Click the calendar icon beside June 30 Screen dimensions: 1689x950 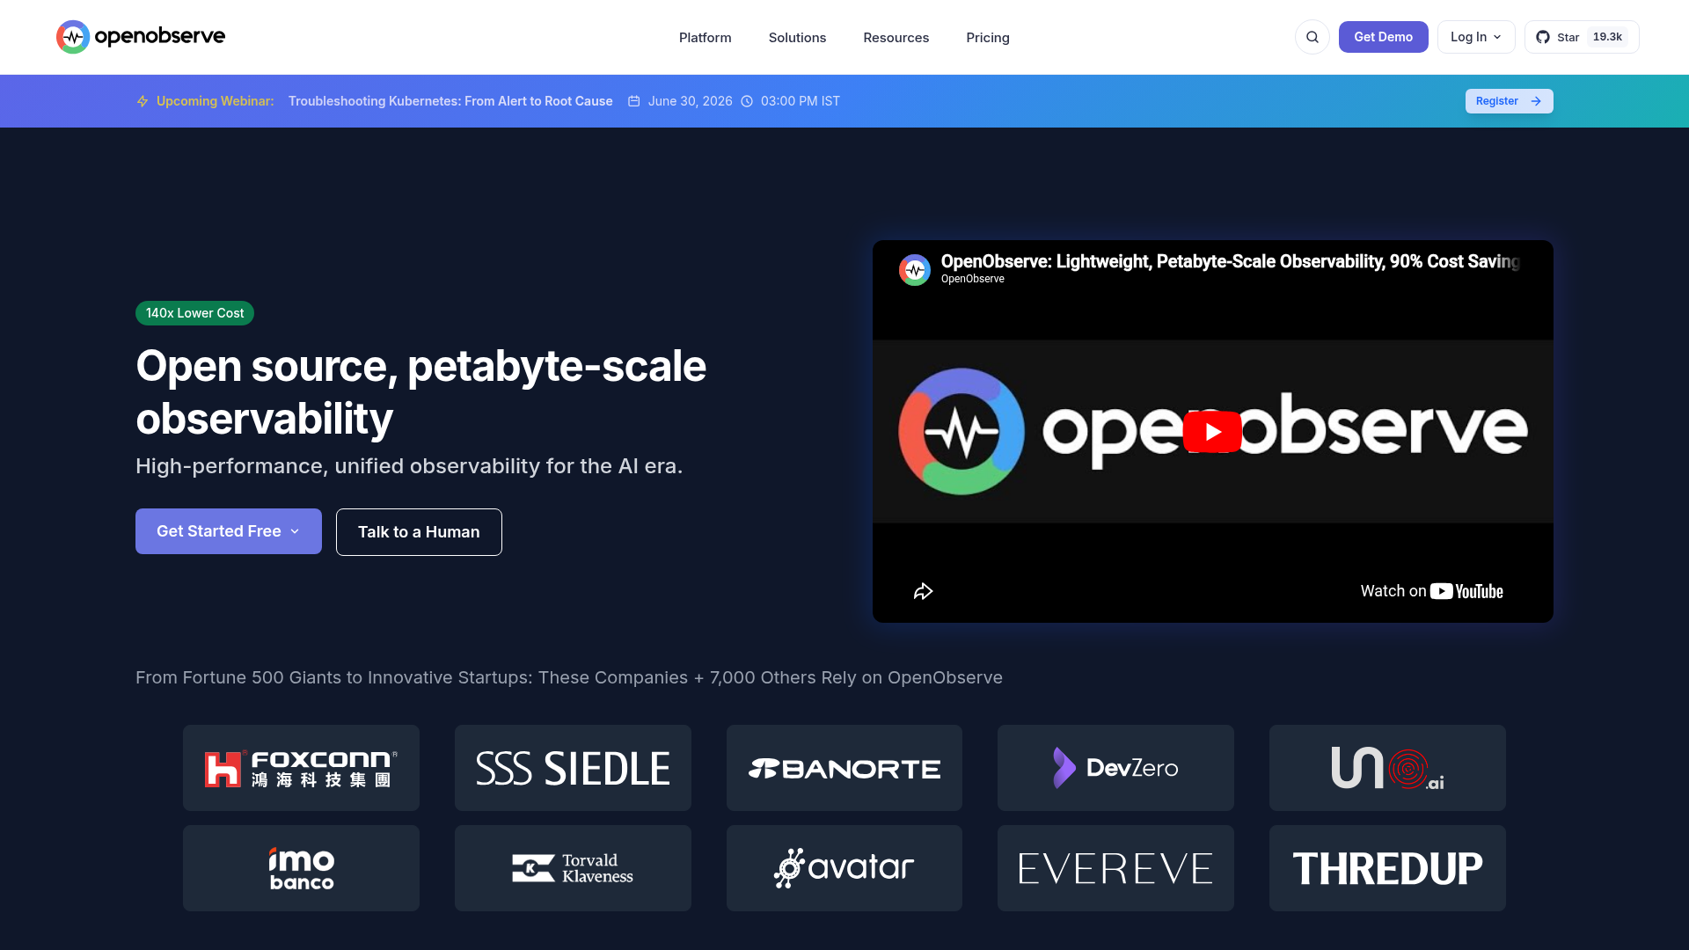click(633, 101)
